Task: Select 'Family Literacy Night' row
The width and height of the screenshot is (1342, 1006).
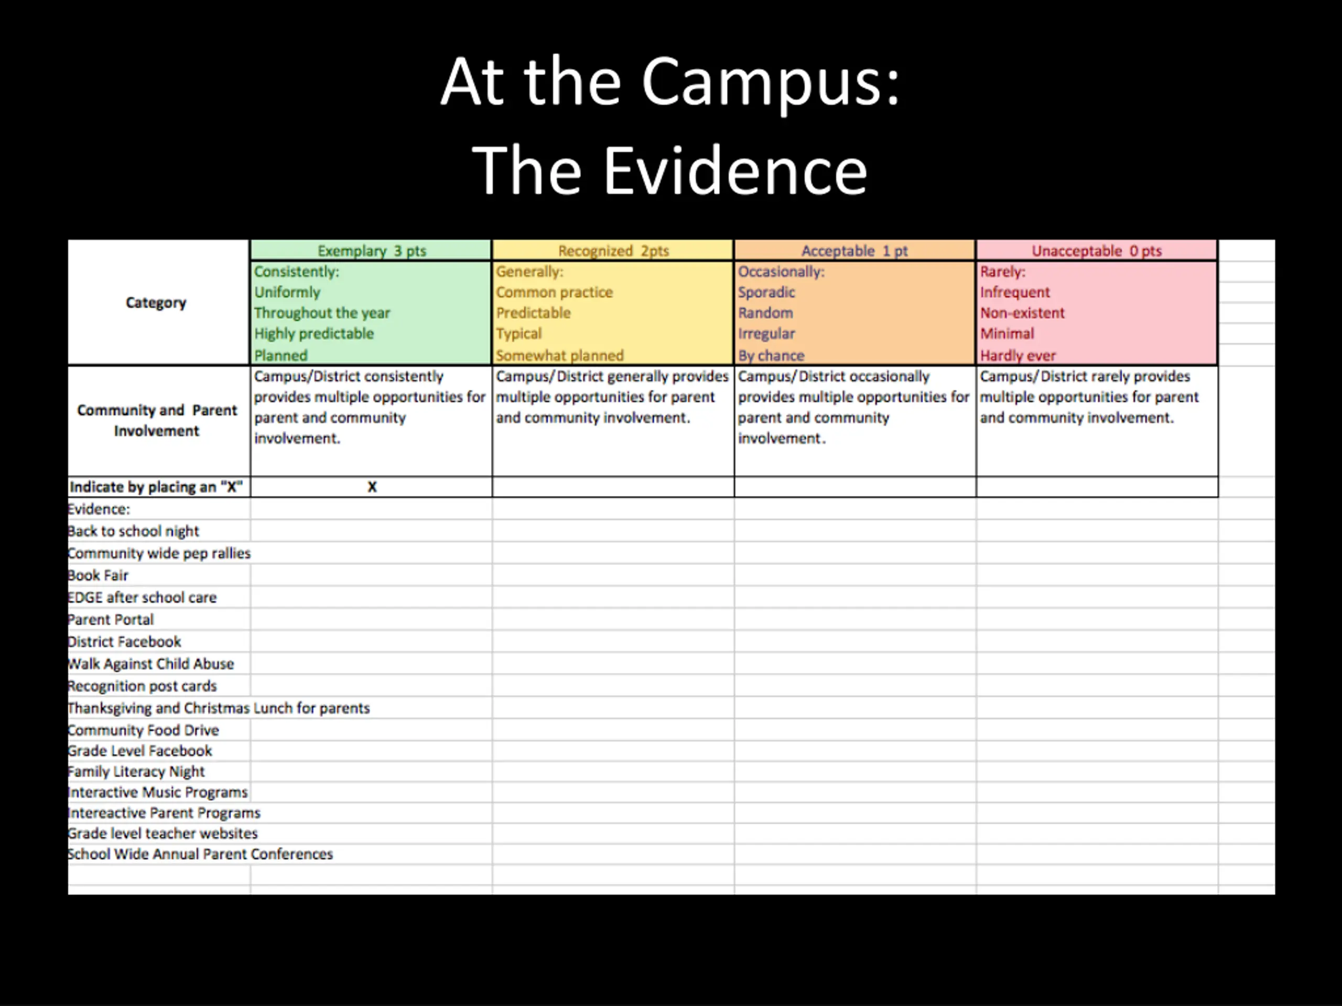Action: point(136,771)
